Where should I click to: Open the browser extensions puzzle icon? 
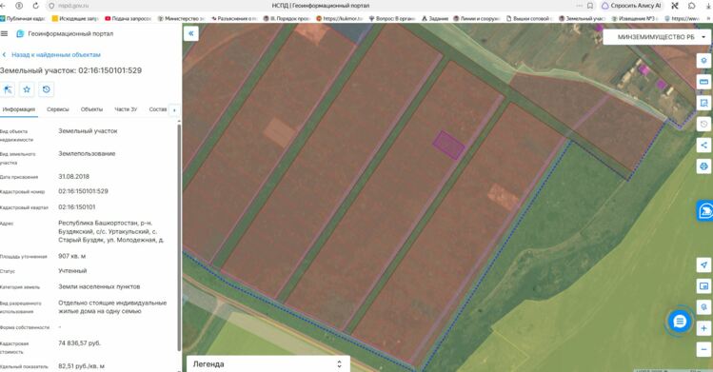[x=691, y=6]
